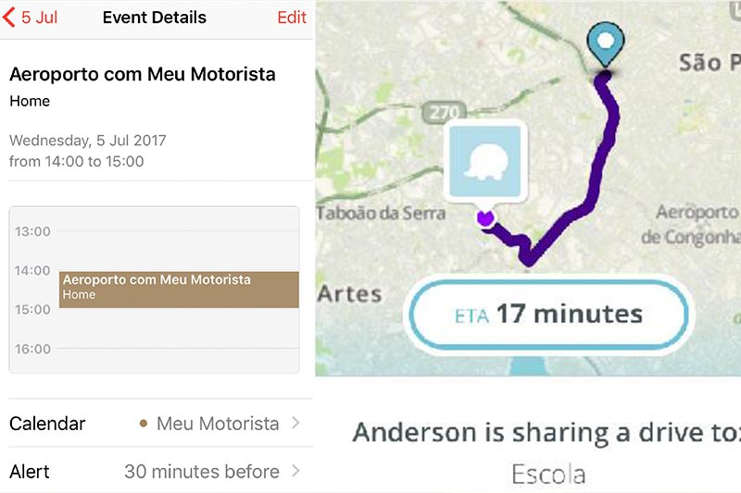The image size is (741, 493).
Task: Select 30 minutes before alert value
Action: coord(202,472)
